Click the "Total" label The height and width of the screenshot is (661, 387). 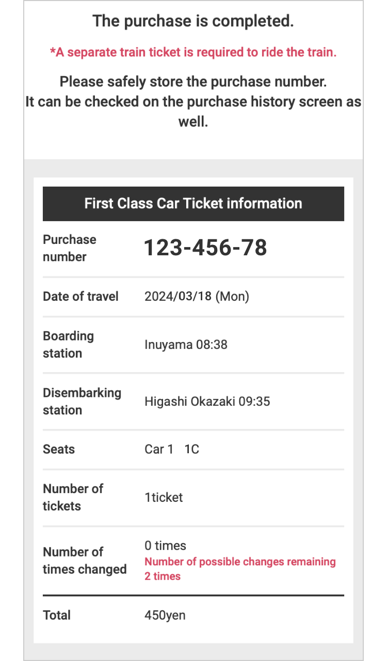pos(57,615)
